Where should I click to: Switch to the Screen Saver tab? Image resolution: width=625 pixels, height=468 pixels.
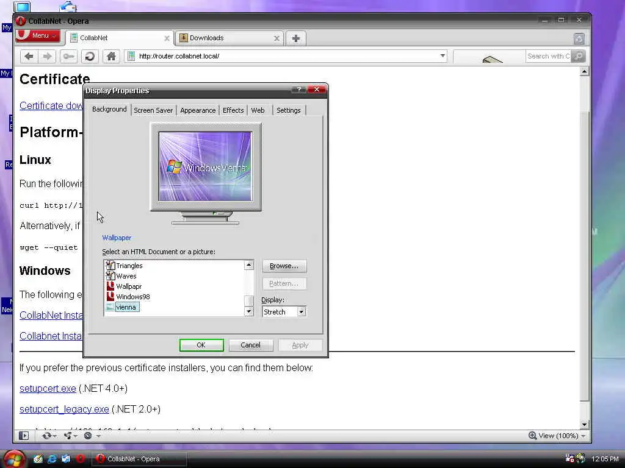tap(153, 110)
